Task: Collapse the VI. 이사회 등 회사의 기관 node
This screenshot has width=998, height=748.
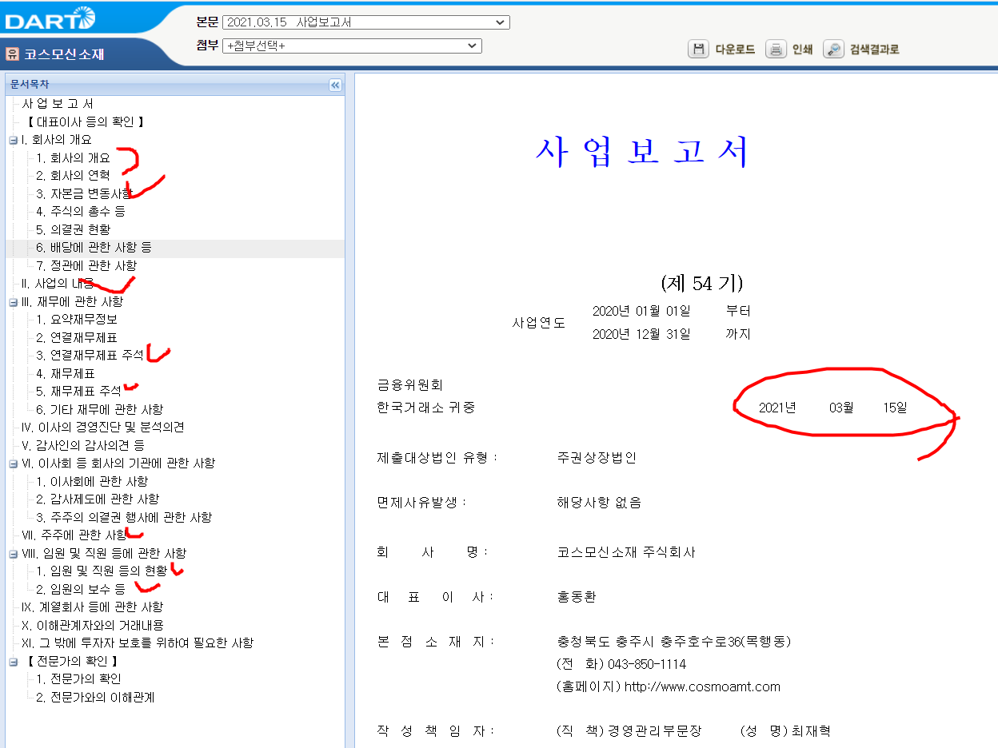Action: click(x=13, y=464)
